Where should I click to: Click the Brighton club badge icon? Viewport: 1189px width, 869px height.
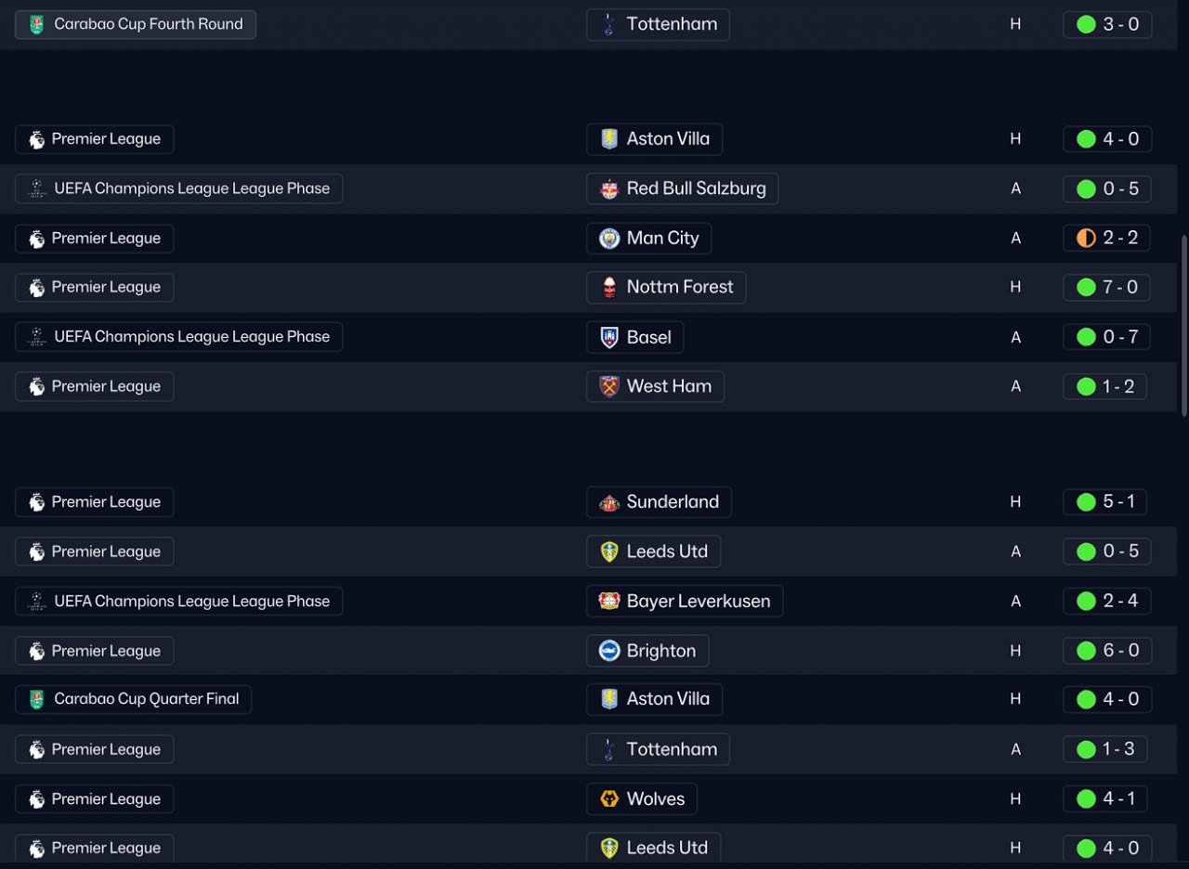(x=609, y=651)
